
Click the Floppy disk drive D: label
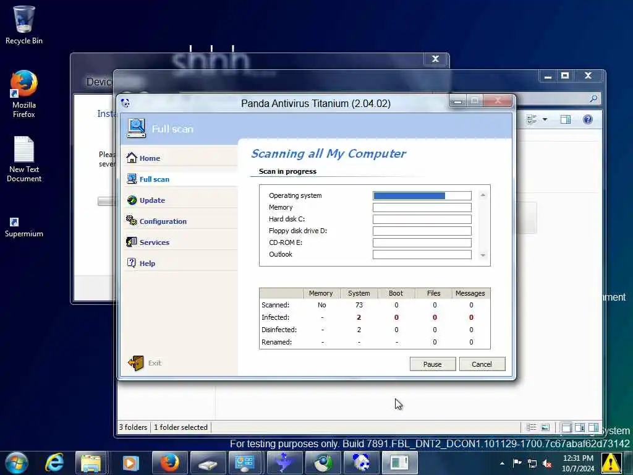[297, 231]
